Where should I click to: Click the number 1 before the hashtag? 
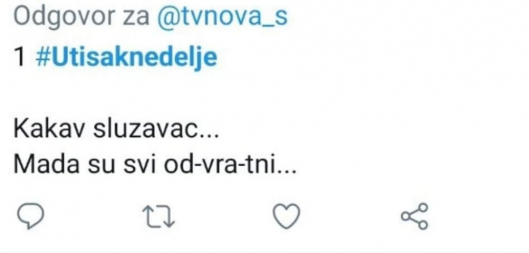[21, 58]
